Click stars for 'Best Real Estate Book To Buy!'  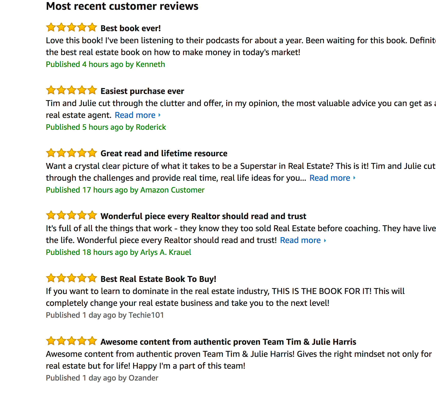[x=71, y=278]
